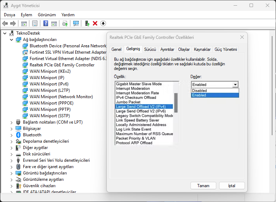
Task: Click the Görüntüleme aygıtları camera icon
Action: 18,179
